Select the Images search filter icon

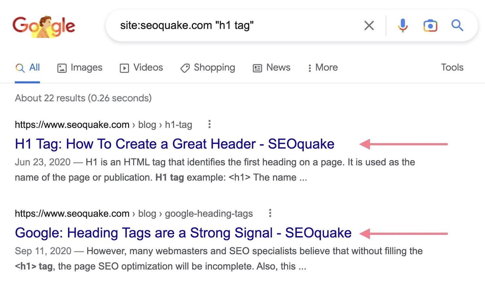[62, 68]
